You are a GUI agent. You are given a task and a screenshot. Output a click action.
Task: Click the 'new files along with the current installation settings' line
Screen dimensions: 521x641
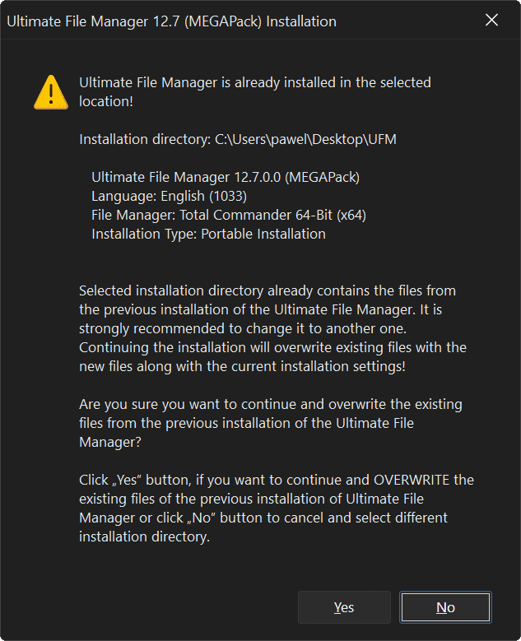click(242, 366)
